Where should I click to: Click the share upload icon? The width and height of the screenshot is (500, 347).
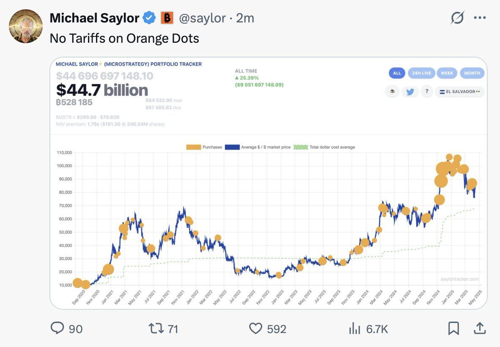[x=480, y=328]
